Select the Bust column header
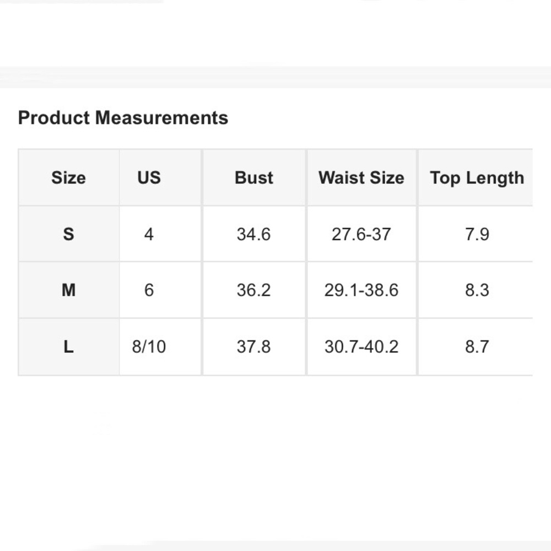The image size is (551, 551). [253, 178]
